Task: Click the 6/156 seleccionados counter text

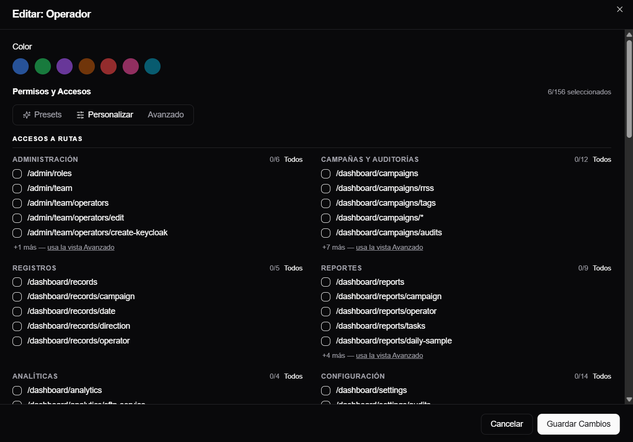Action: point(579,92)
